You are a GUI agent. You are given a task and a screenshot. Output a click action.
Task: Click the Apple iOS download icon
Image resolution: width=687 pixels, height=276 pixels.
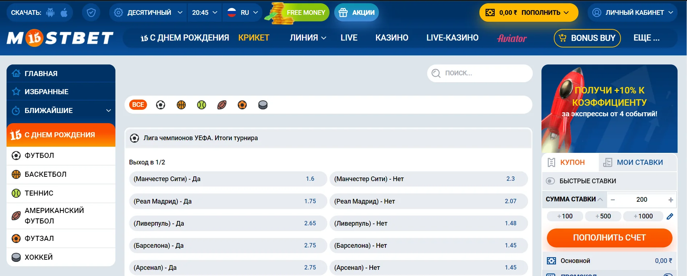click(x=64, y=13)
